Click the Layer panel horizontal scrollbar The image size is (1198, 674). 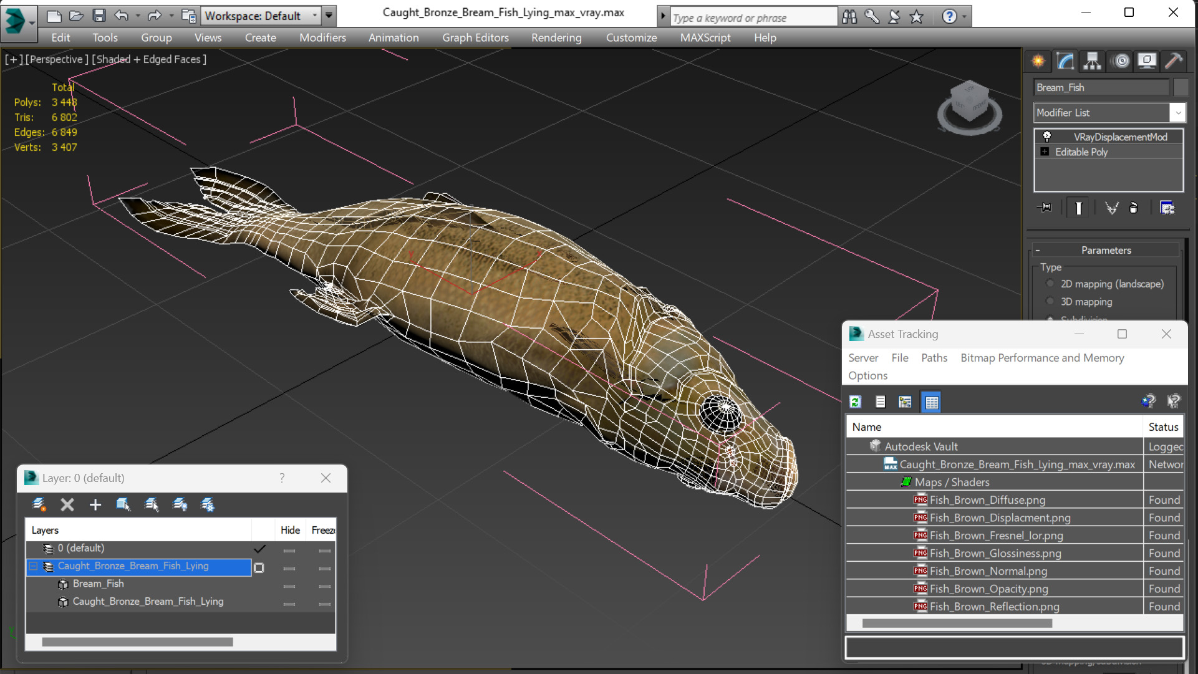[137, 642]
